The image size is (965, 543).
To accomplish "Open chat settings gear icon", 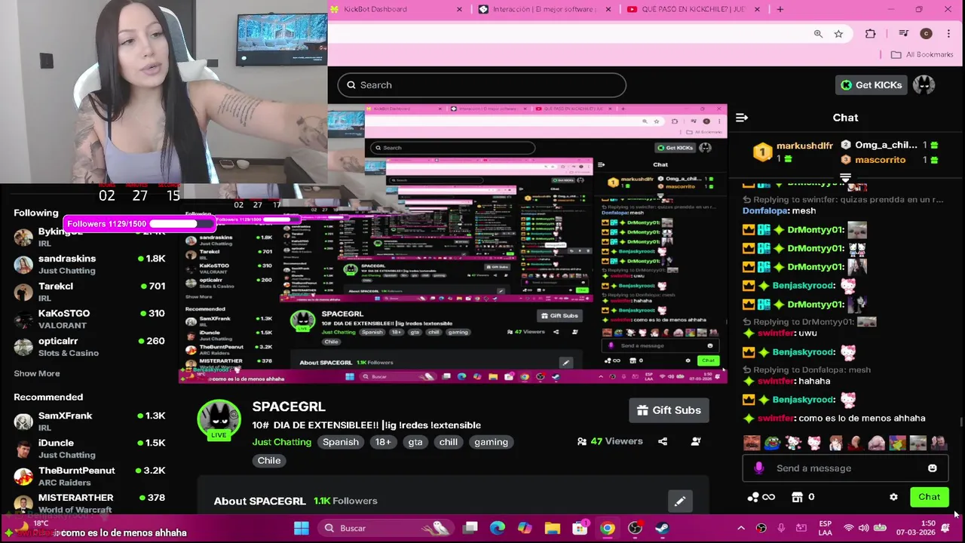I will (x=893, y=497).
